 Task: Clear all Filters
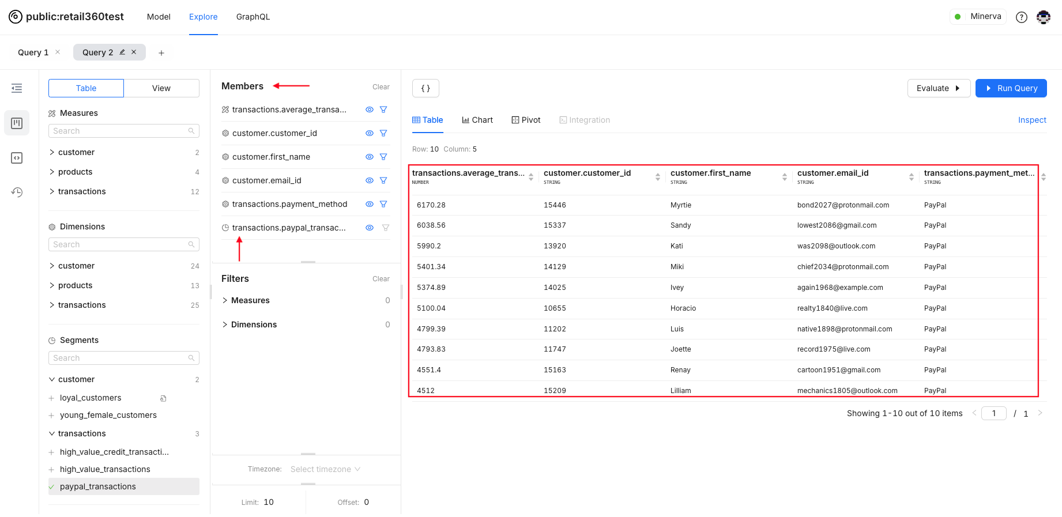coord(381,279)
